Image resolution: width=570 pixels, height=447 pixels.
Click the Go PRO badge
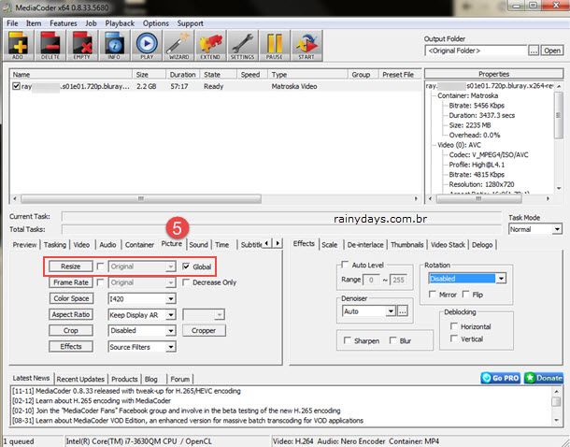tap(501, 378)
